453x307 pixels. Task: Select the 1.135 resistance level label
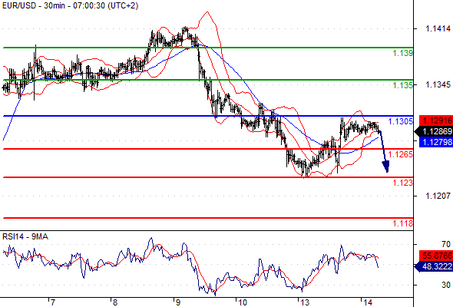(403, 85)
